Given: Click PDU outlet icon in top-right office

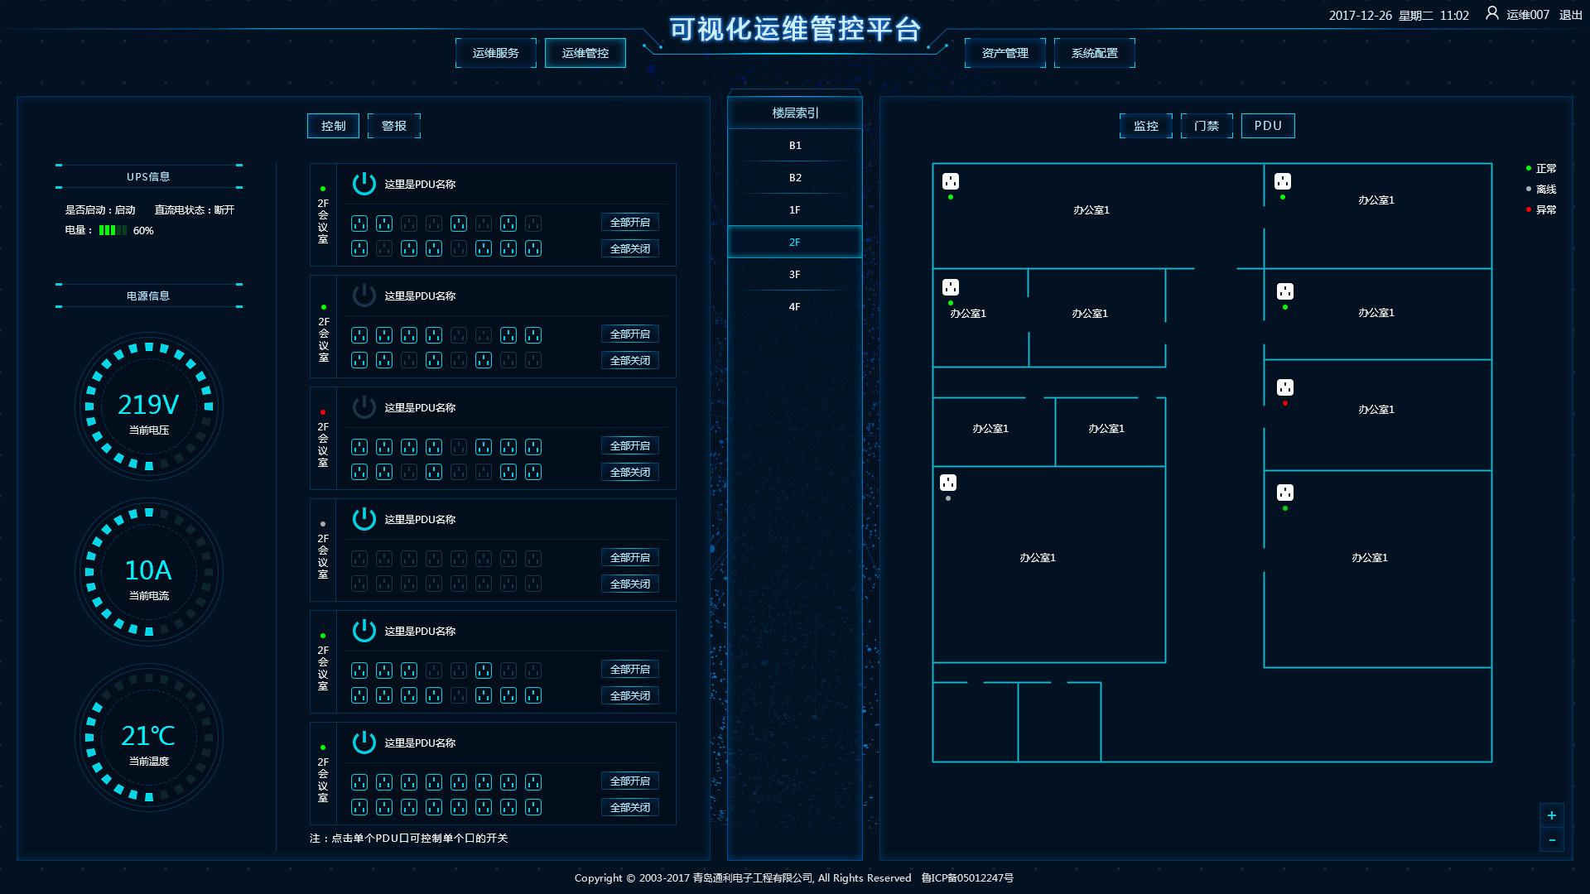Looking at the screenshot, I should (x=1282, y=181).
